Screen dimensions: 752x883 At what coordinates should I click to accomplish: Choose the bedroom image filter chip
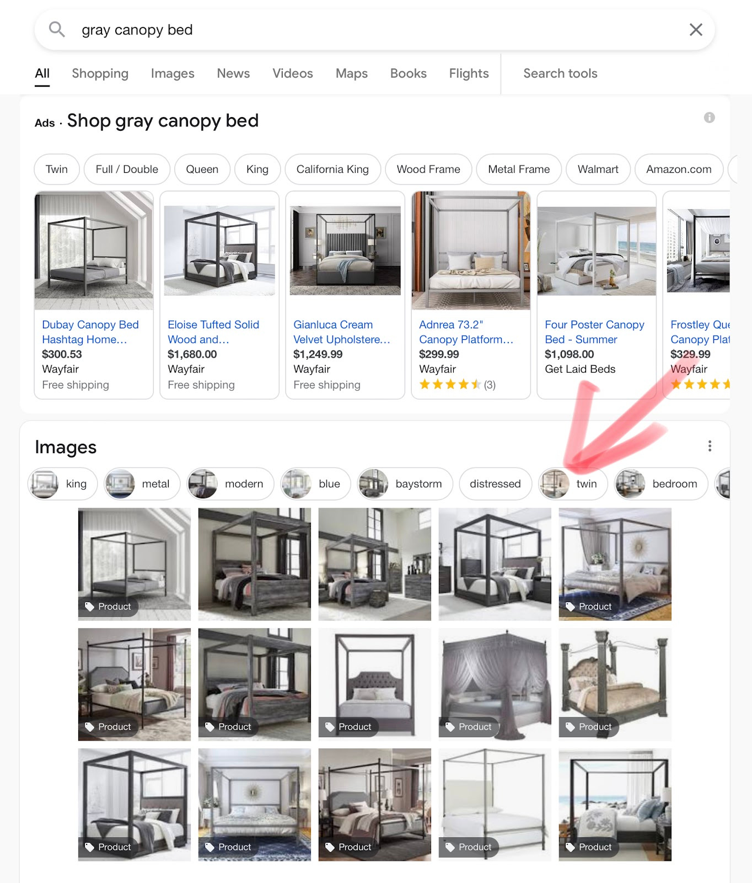click(662, 484)
